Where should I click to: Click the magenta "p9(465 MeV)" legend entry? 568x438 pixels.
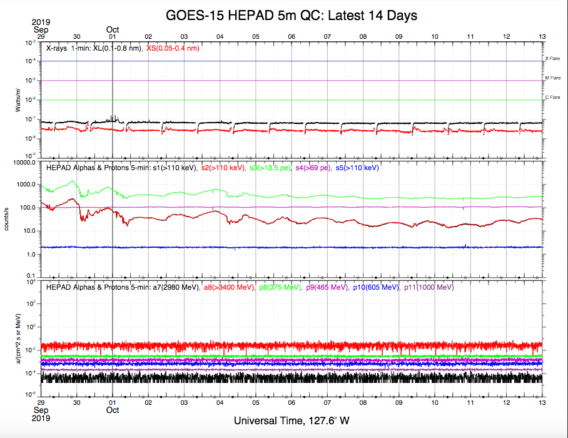[x=327, y=287]
